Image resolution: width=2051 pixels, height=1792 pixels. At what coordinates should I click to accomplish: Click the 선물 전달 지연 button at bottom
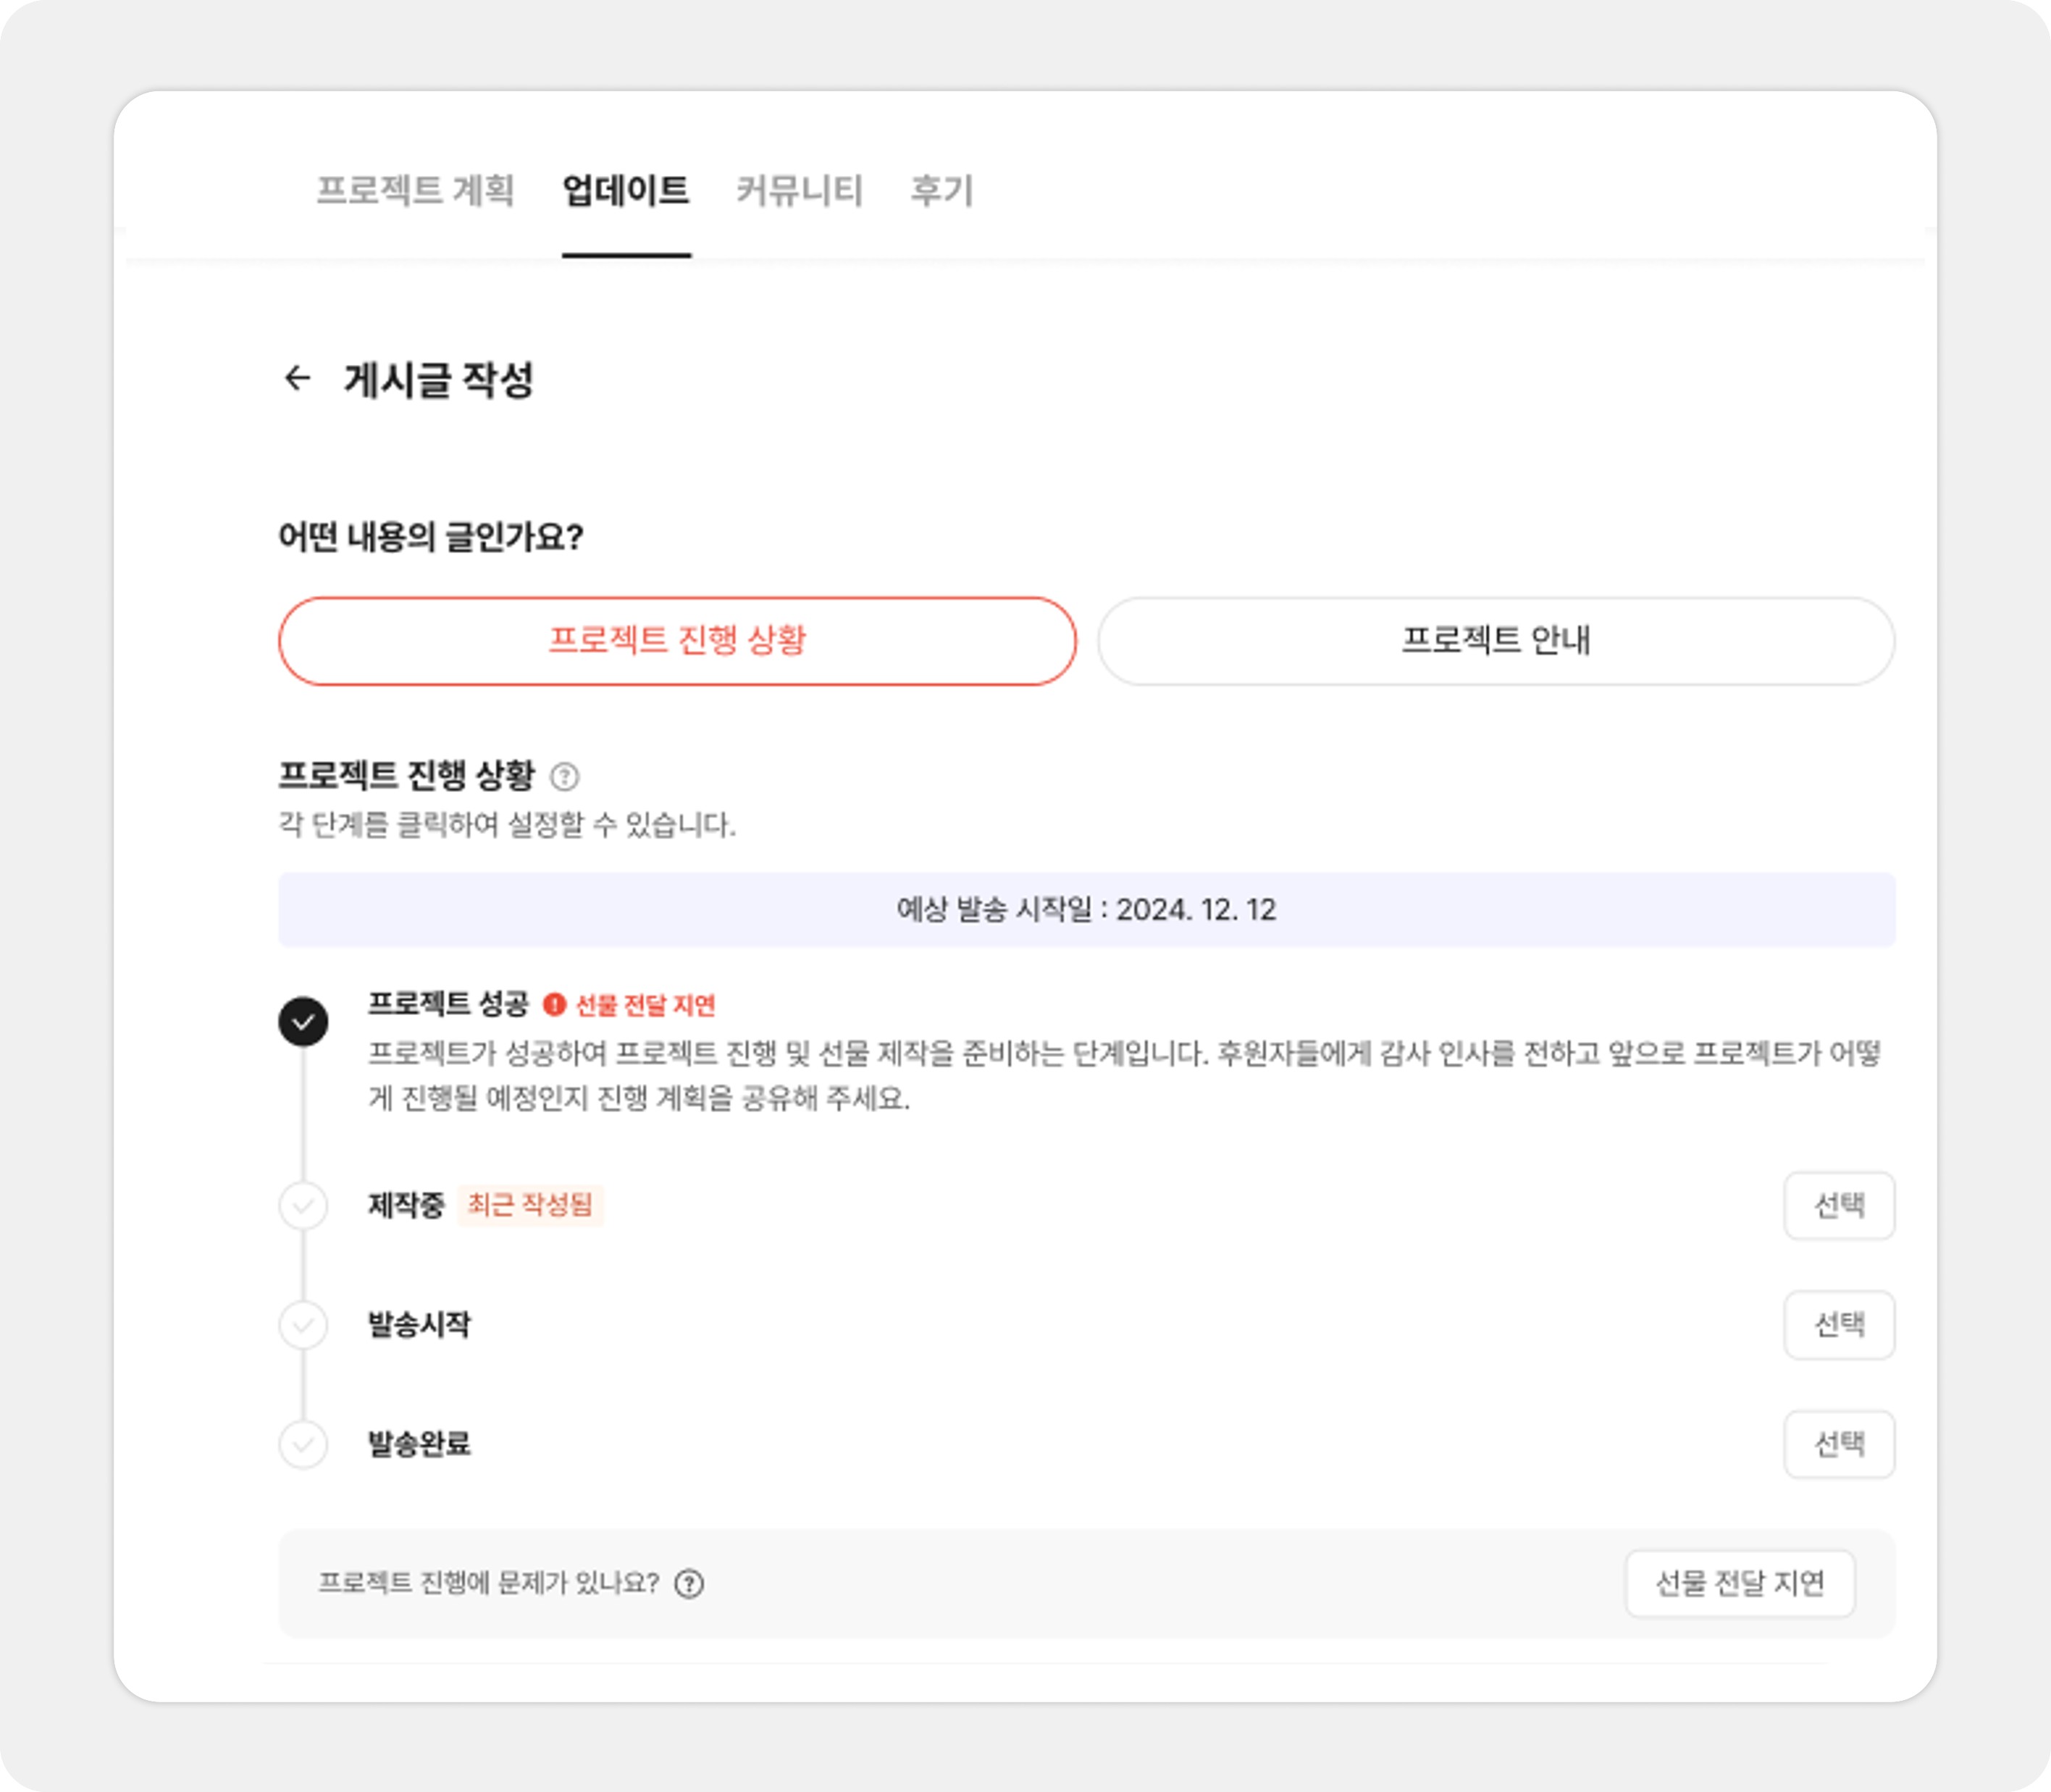(x=1740, y=1583)
